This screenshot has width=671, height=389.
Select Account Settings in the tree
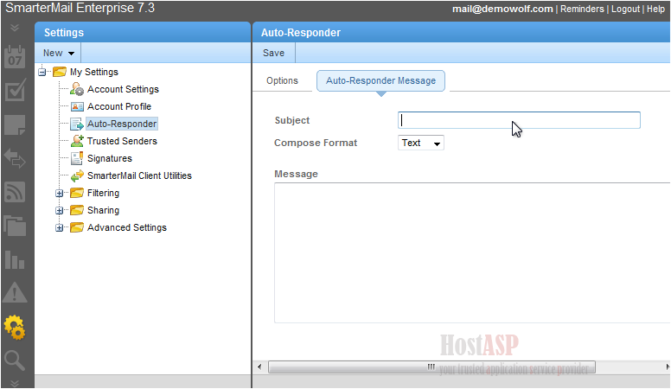click(x=124, y=89)
